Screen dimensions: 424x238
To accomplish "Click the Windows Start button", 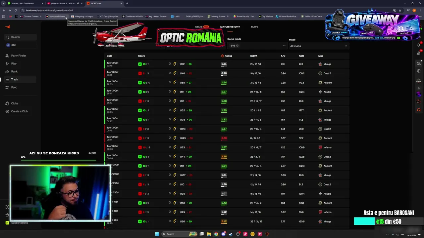I will (157, 234).
